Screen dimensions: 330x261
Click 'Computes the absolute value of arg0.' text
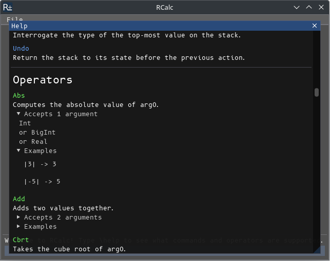click(x=86, y=105)
